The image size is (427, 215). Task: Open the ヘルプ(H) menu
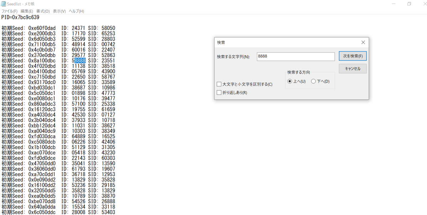77,11
